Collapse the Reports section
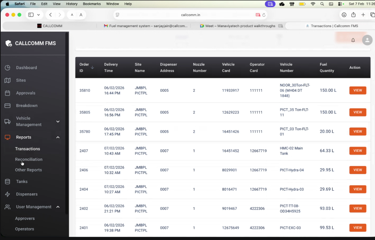Viewport: 375px width, 240px height. (x=58, y=137)
